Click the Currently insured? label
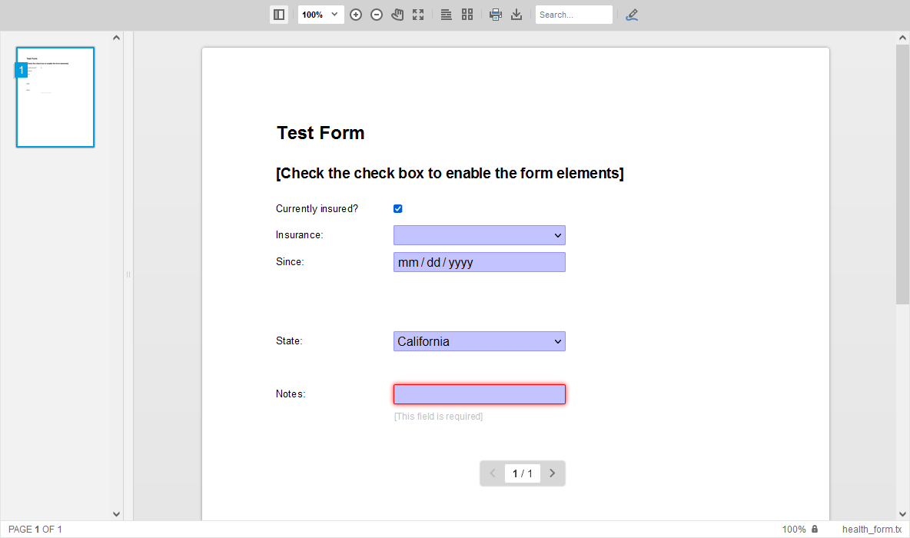This screenshot has height=538, width=910. click(317, 208)
